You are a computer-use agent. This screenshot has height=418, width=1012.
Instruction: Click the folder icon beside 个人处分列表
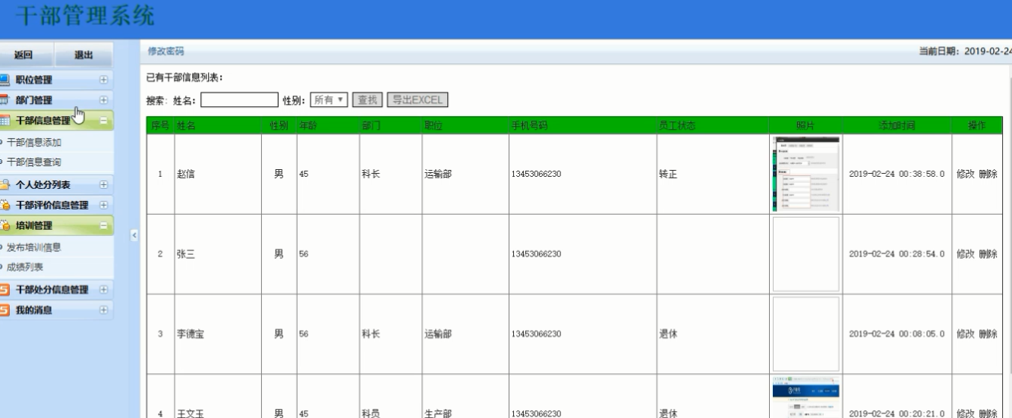pyautogui.click(x=5, y=184)
